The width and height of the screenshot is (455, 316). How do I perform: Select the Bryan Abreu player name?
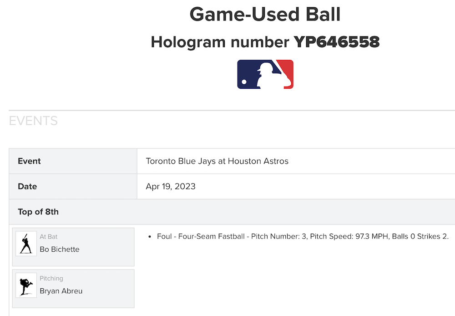(x=61, y=291)
